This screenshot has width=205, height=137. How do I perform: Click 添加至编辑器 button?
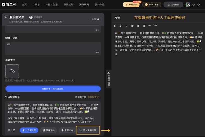coord(88,130)
